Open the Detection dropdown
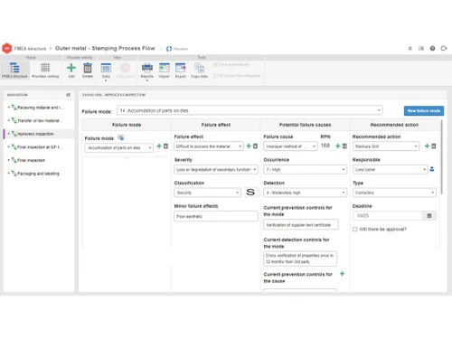This screenshot has height=339, width=452. coord(306,193)
